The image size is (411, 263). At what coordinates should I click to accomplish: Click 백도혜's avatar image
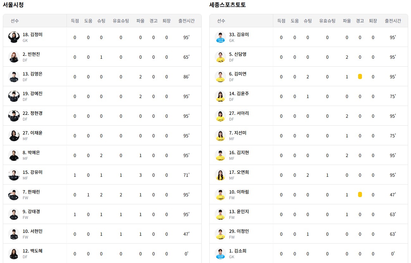(14, 253)
